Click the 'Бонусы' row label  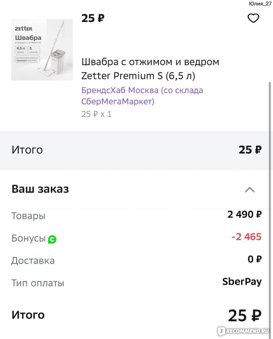pos(29,238)
